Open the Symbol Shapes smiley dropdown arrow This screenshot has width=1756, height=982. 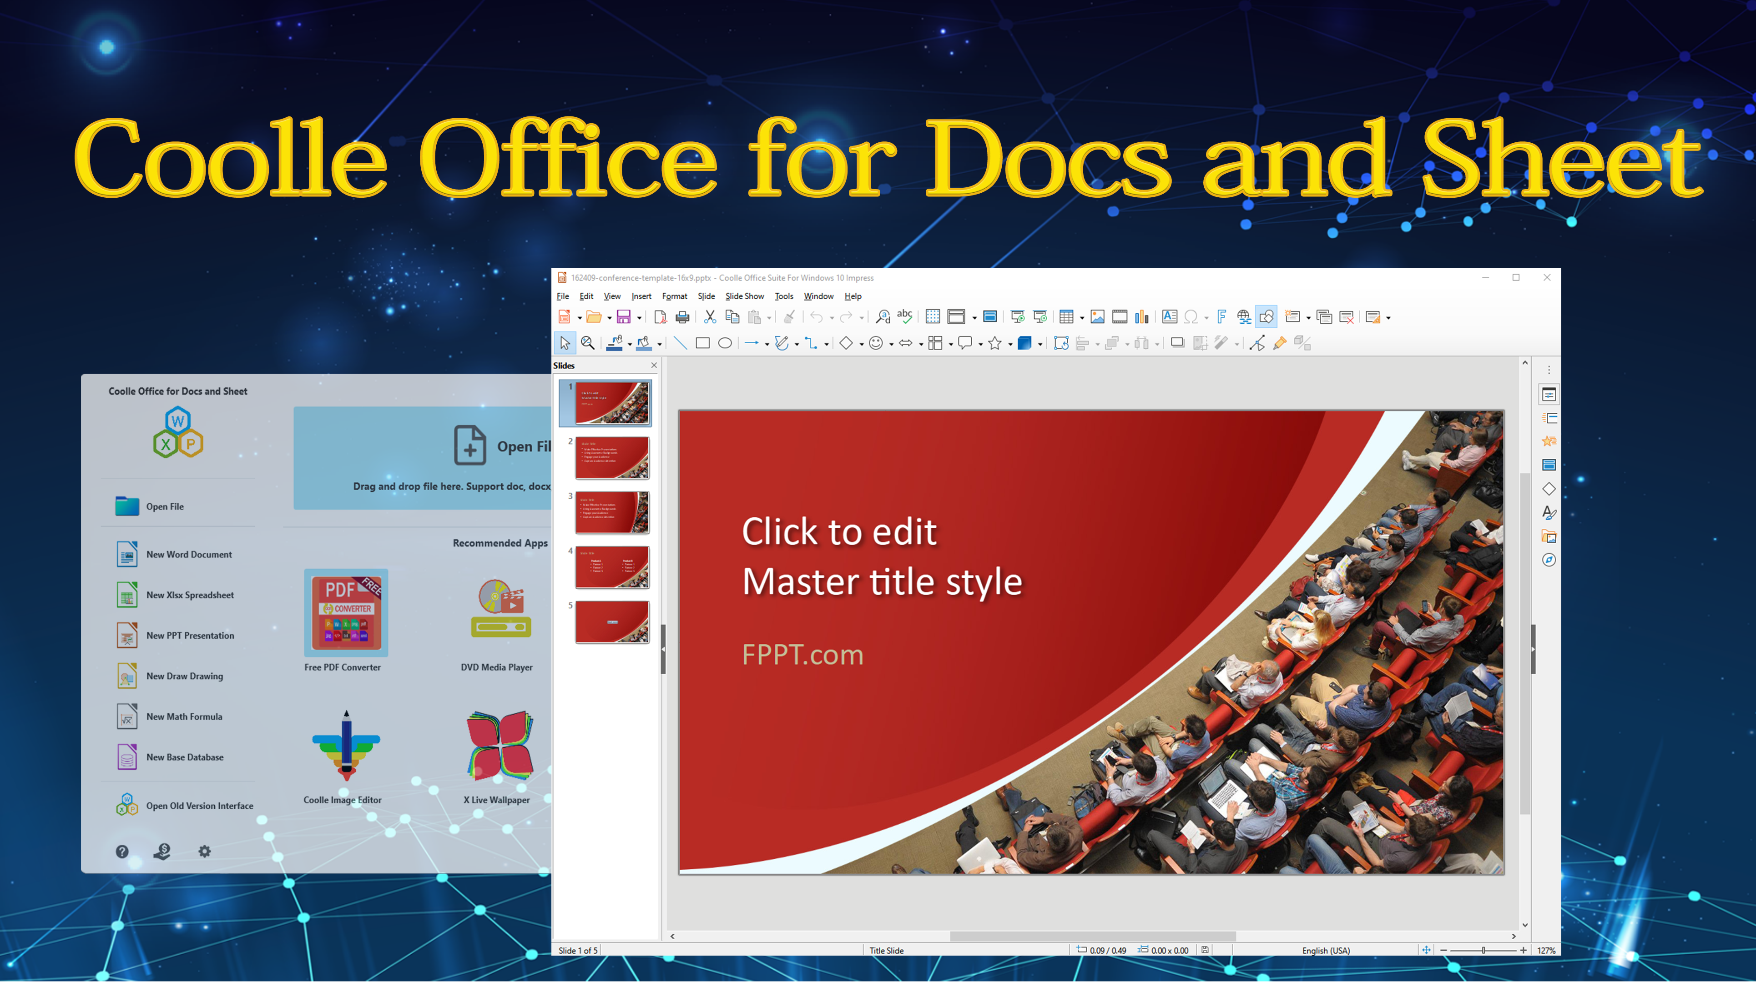(891, 345)
